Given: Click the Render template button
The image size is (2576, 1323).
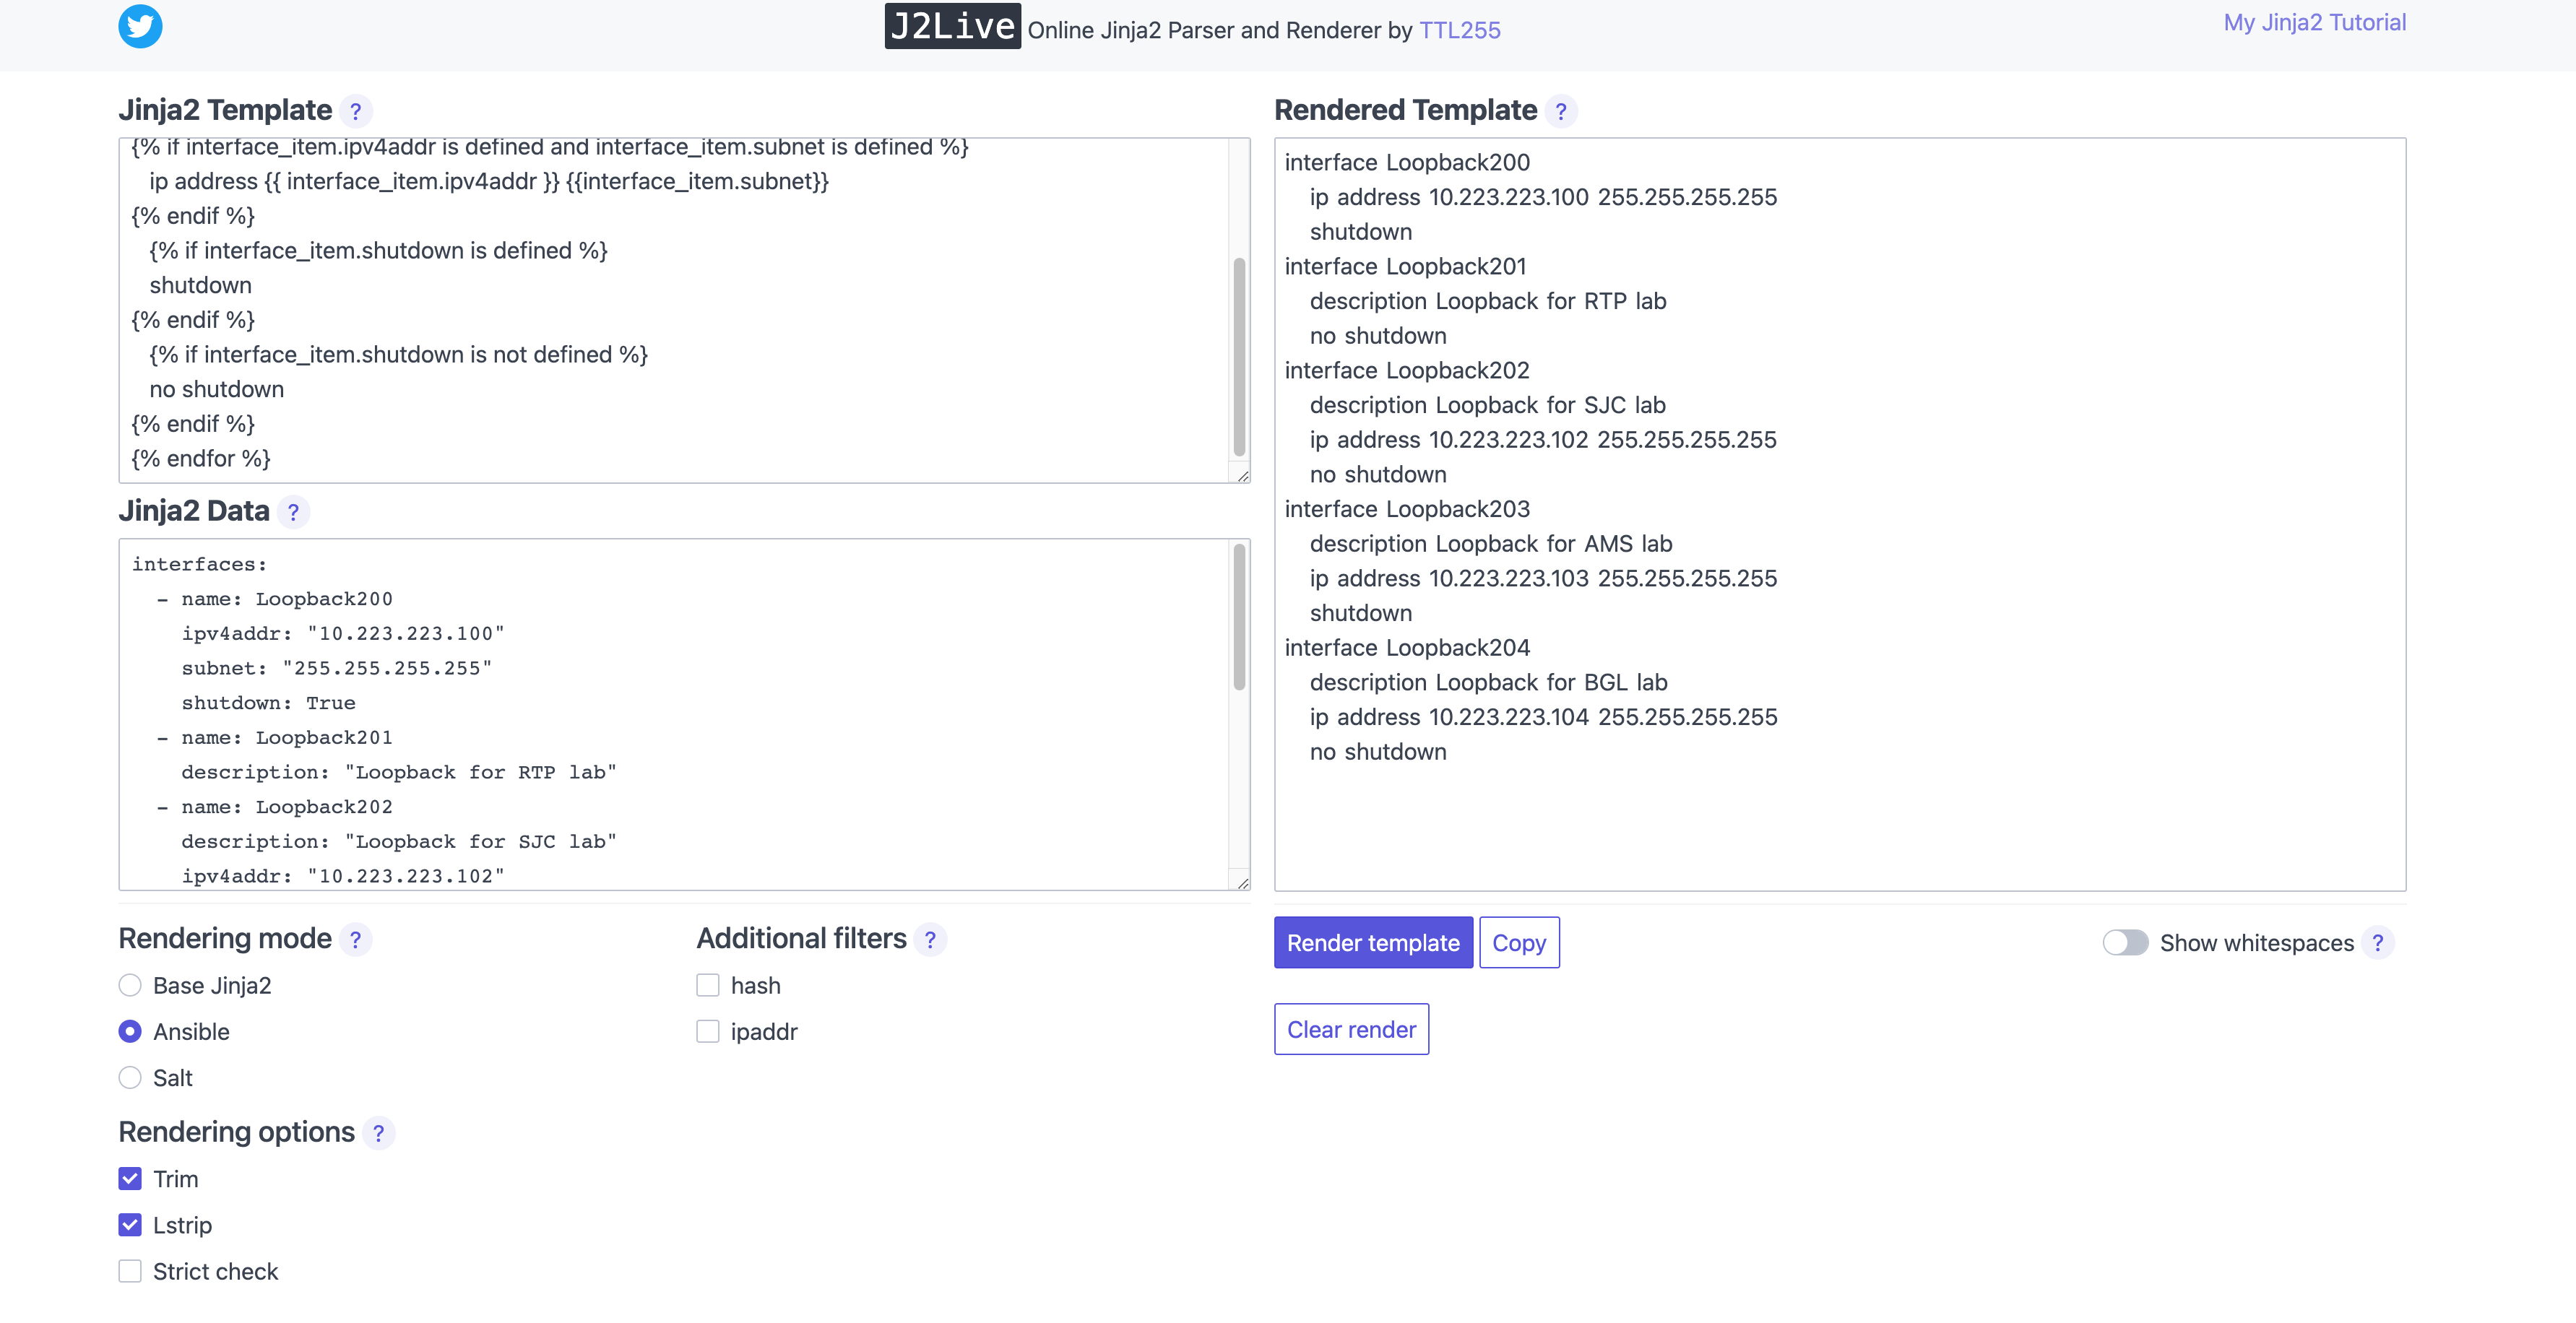Looking at the screenshot, I should click(x=1373, y=943).
